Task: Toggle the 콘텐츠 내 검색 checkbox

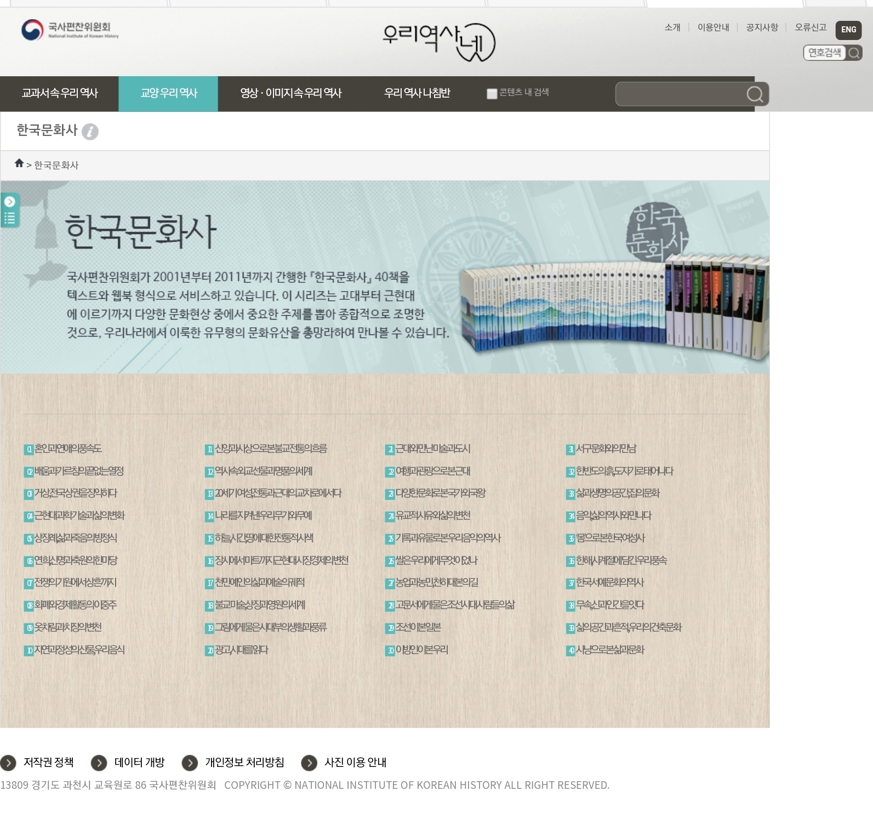Action: 492,94
